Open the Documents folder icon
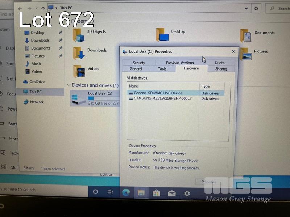This screenshot has height=217, width=290. (x=245, y=35)
